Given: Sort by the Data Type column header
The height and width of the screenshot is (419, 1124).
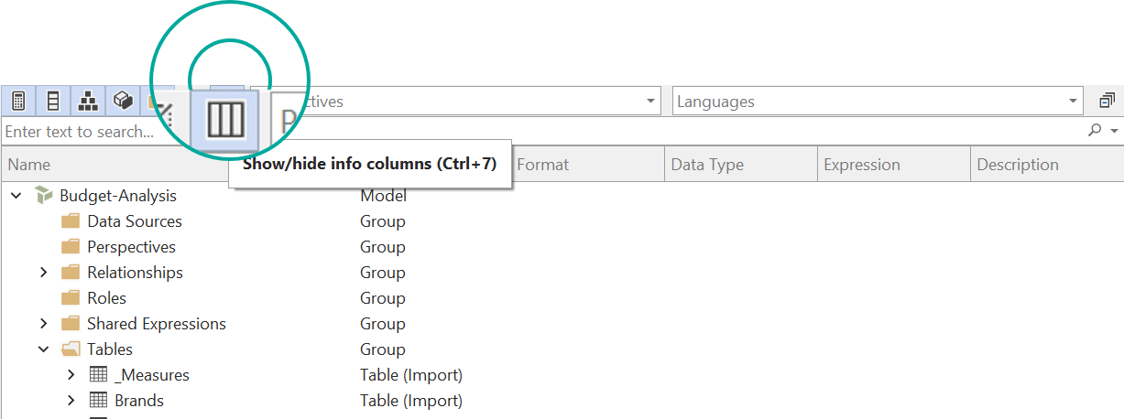Looking at the screenshot, I should [739, 165].
